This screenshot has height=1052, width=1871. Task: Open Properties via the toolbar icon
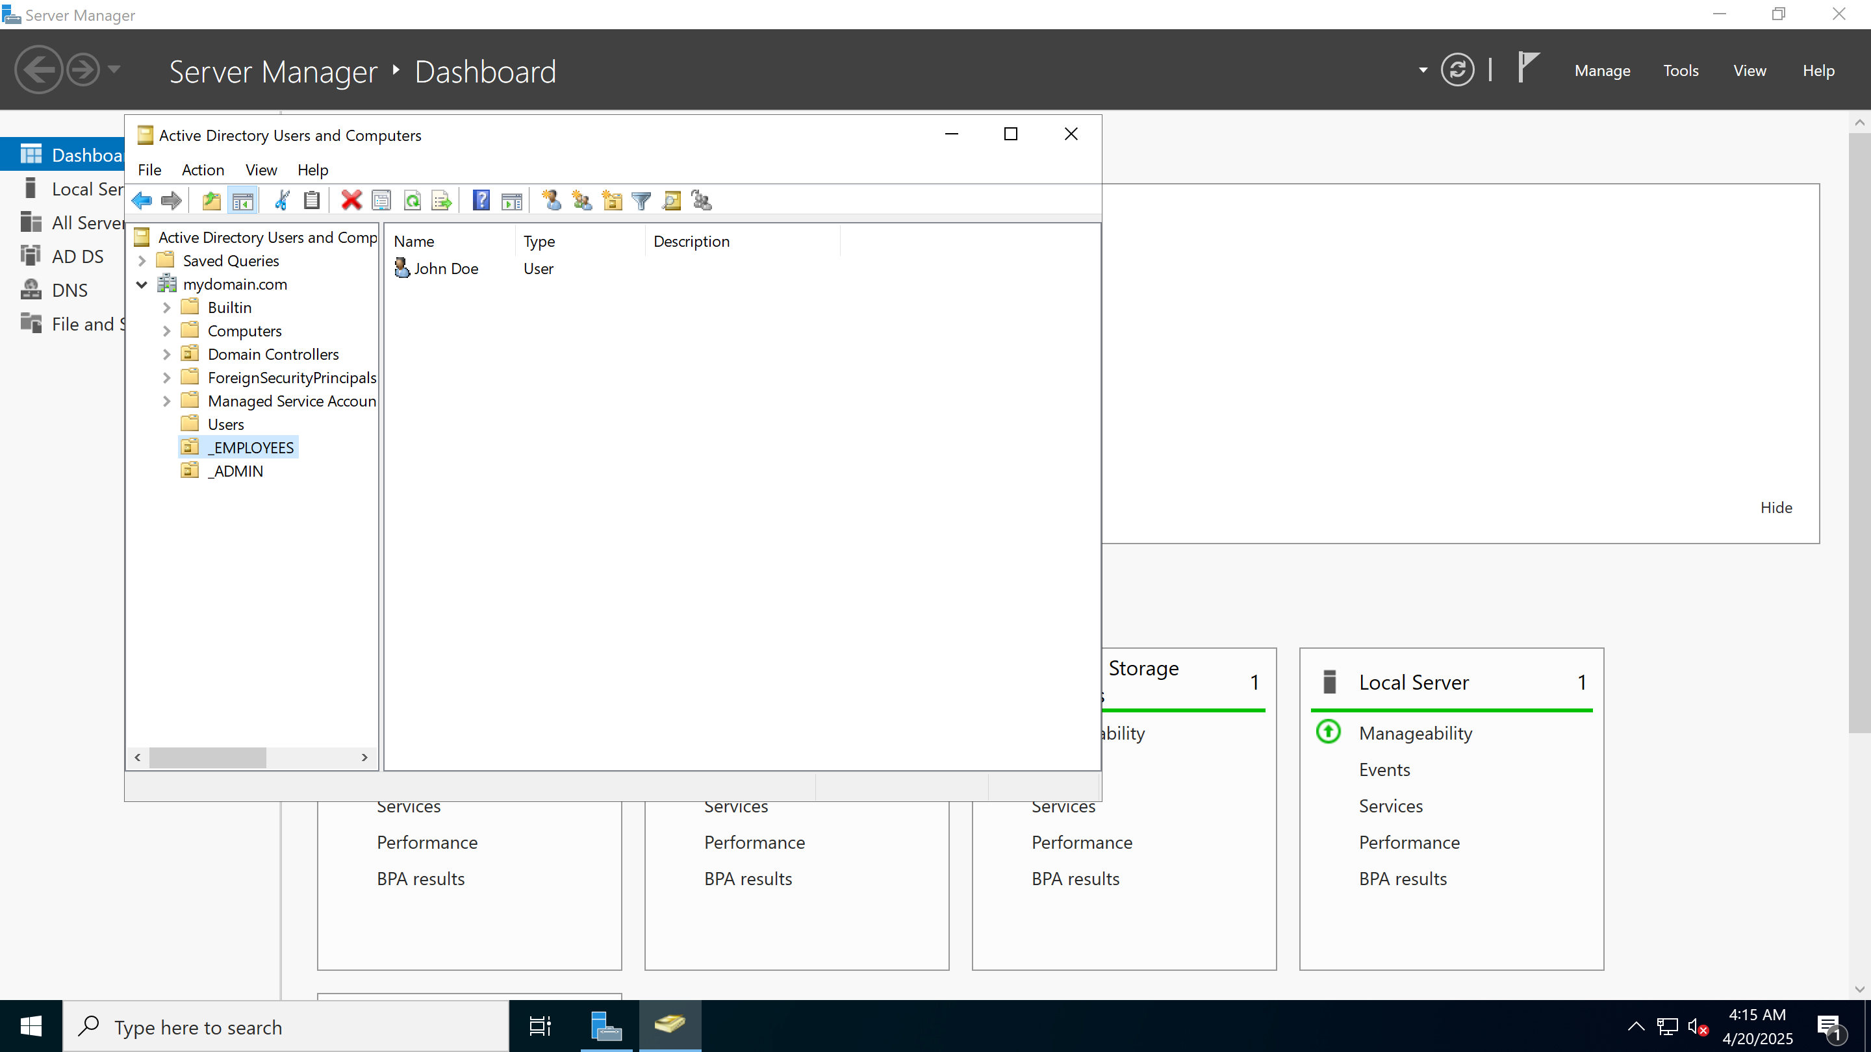tap(381, 201)
